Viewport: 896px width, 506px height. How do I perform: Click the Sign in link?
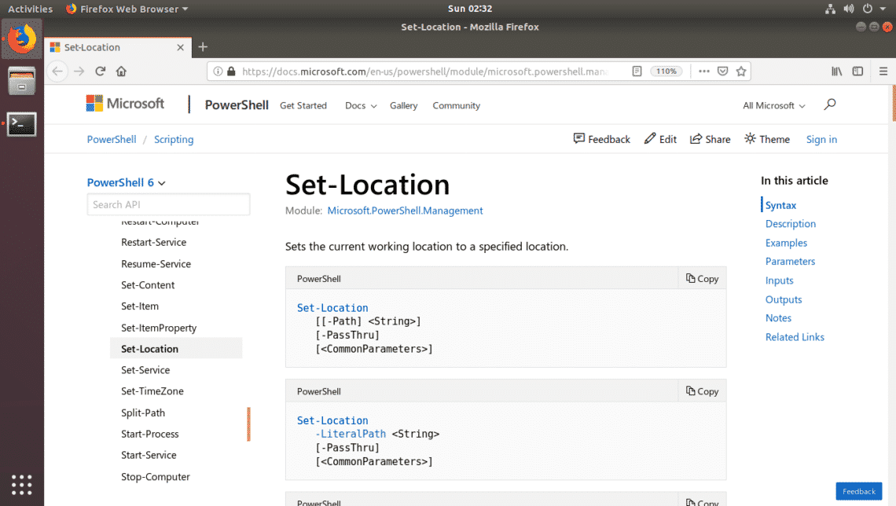pyautogui.click(x=821, y=139)
